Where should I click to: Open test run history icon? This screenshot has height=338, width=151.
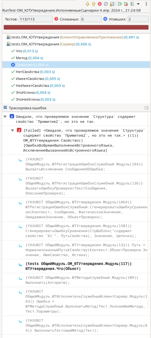[132, 4]
